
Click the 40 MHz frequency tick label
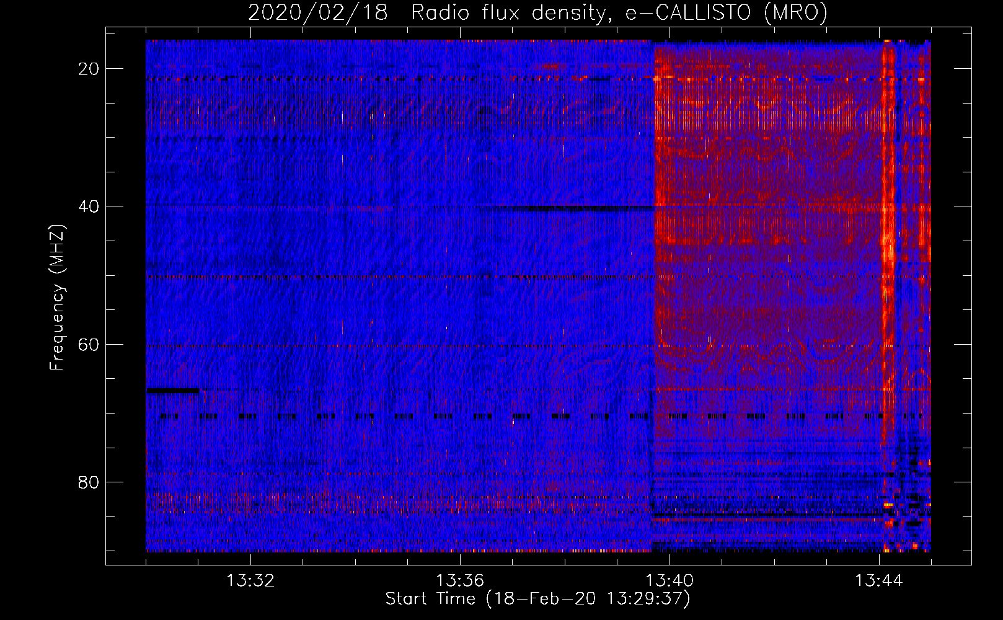89,206
